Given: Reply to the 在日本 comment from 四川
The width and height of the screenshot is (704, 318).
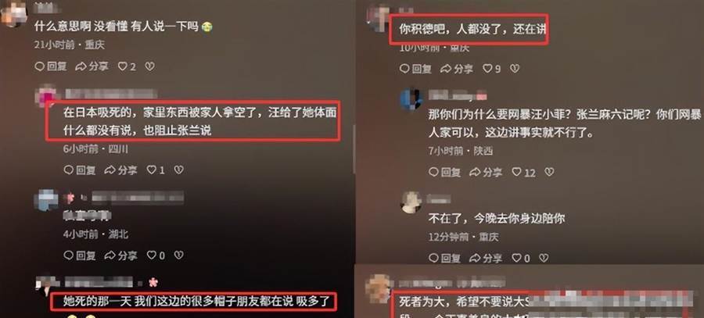Looking at the screenshot, I should point(80,170).
